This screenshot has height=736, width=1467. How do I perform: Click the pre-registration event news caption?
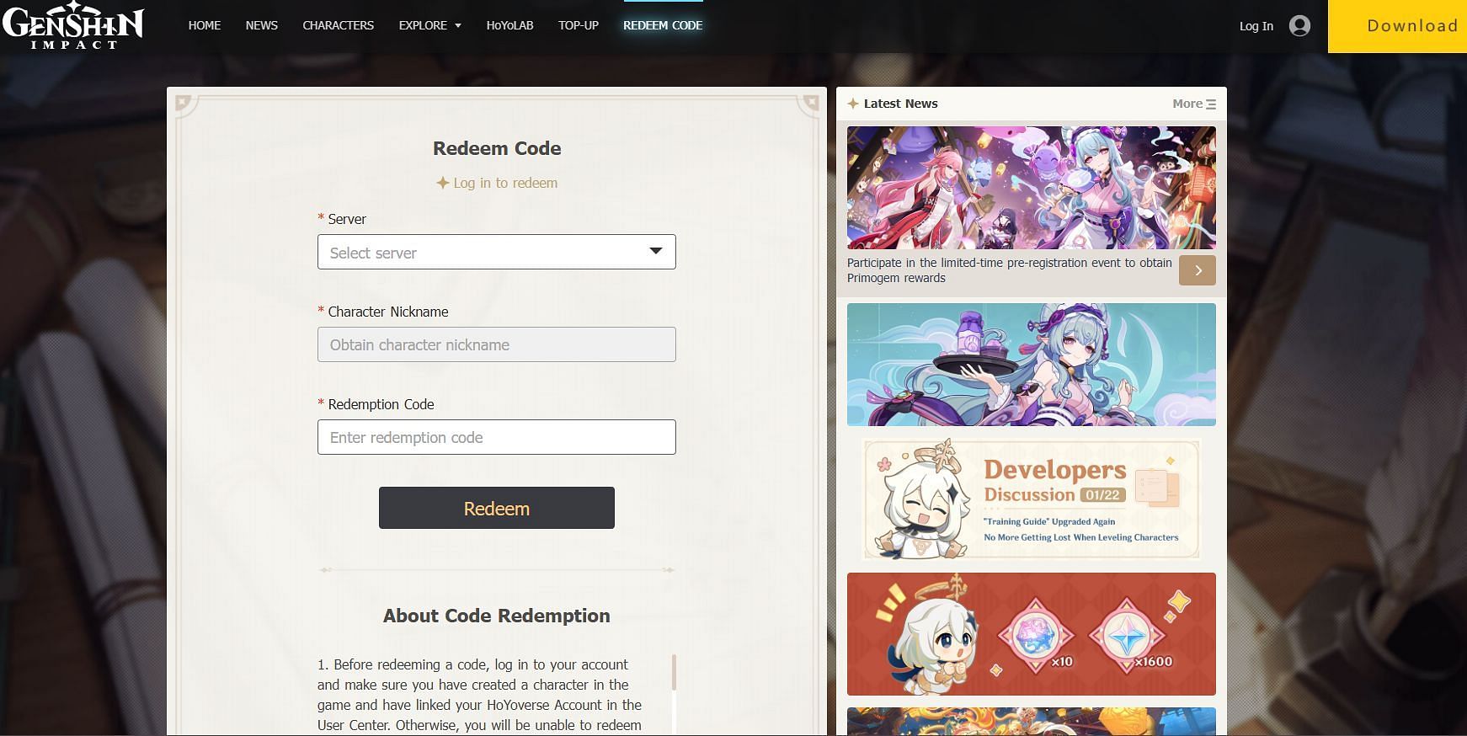click(1009, 270)
